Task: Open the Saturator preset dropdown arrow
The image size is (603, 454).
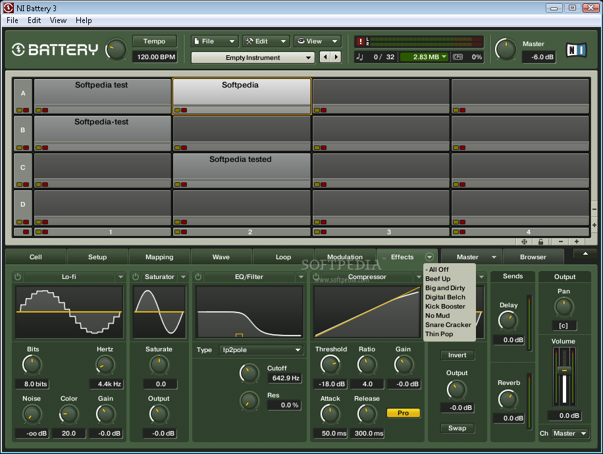Action: [184, 277]
